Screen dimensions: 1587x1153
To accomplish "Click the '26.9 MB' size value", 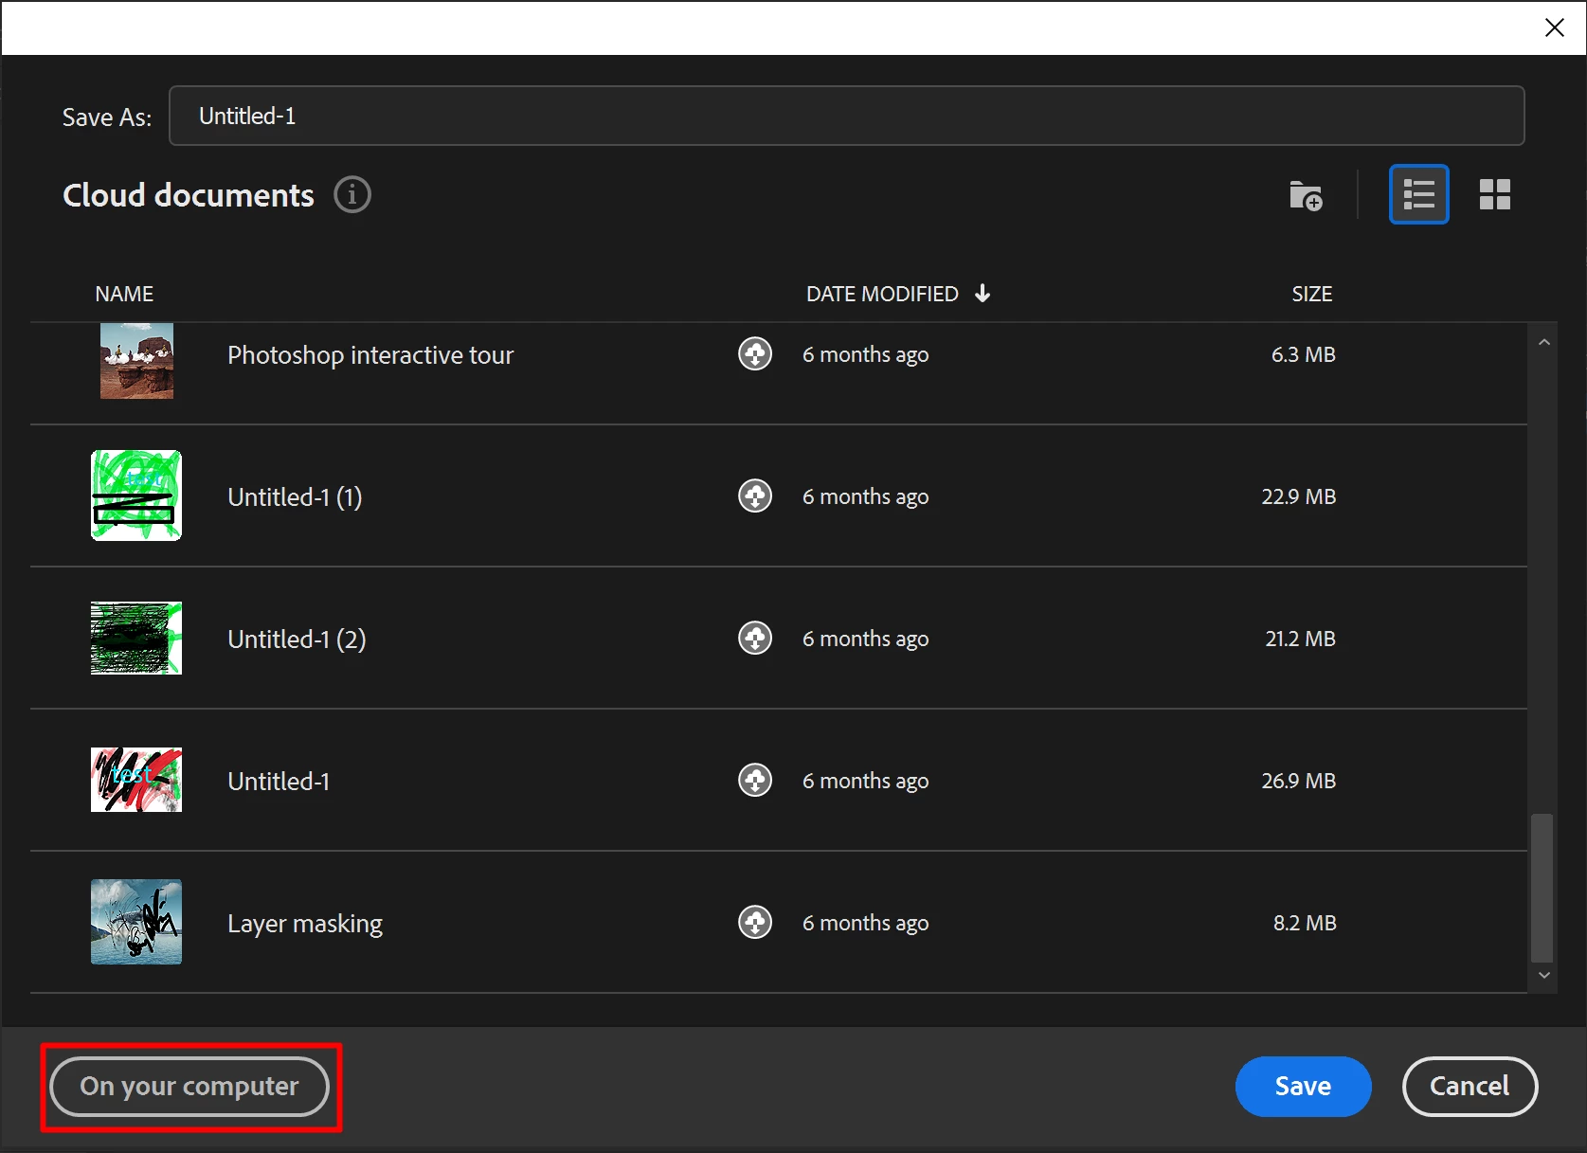I will 1298,781.
